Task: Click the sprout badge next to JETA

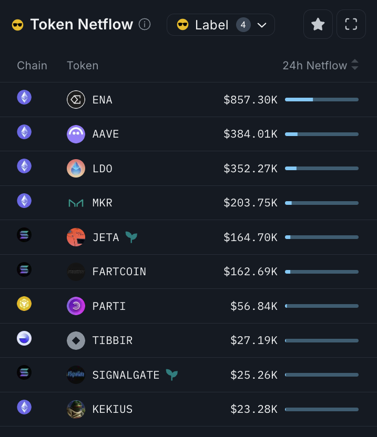Action: [131, 237]
